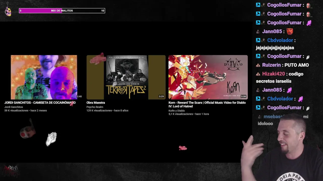Visit the Psycho Realm channel name
Image resolution: width=323 pixels, height=181 pixels.
tap(95, 107)
